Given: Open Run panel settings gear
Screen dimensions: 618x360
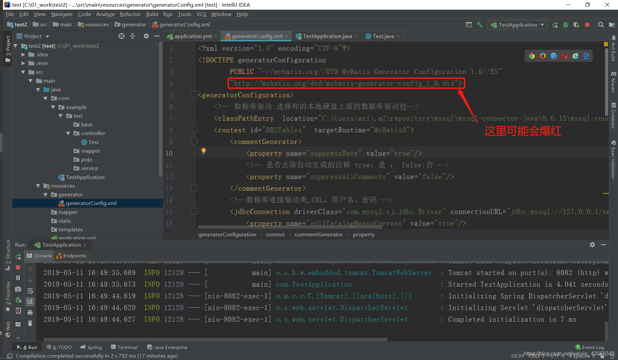Looking at the screenshot, I should pyautogui.click(x=592, y=245).
